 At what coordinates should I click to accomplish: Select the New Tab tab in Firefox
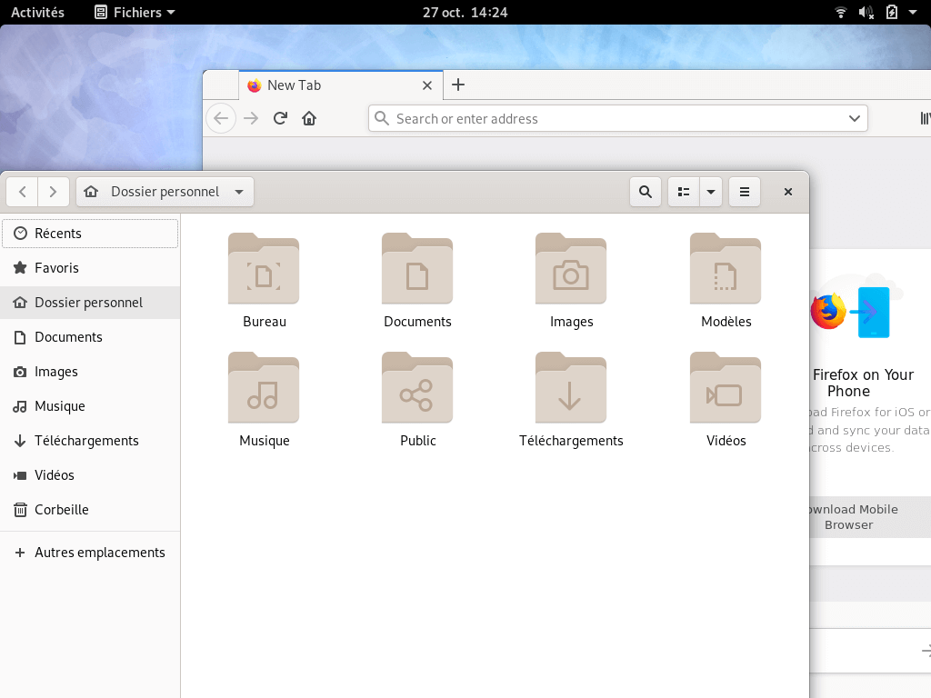pos(341,85)
